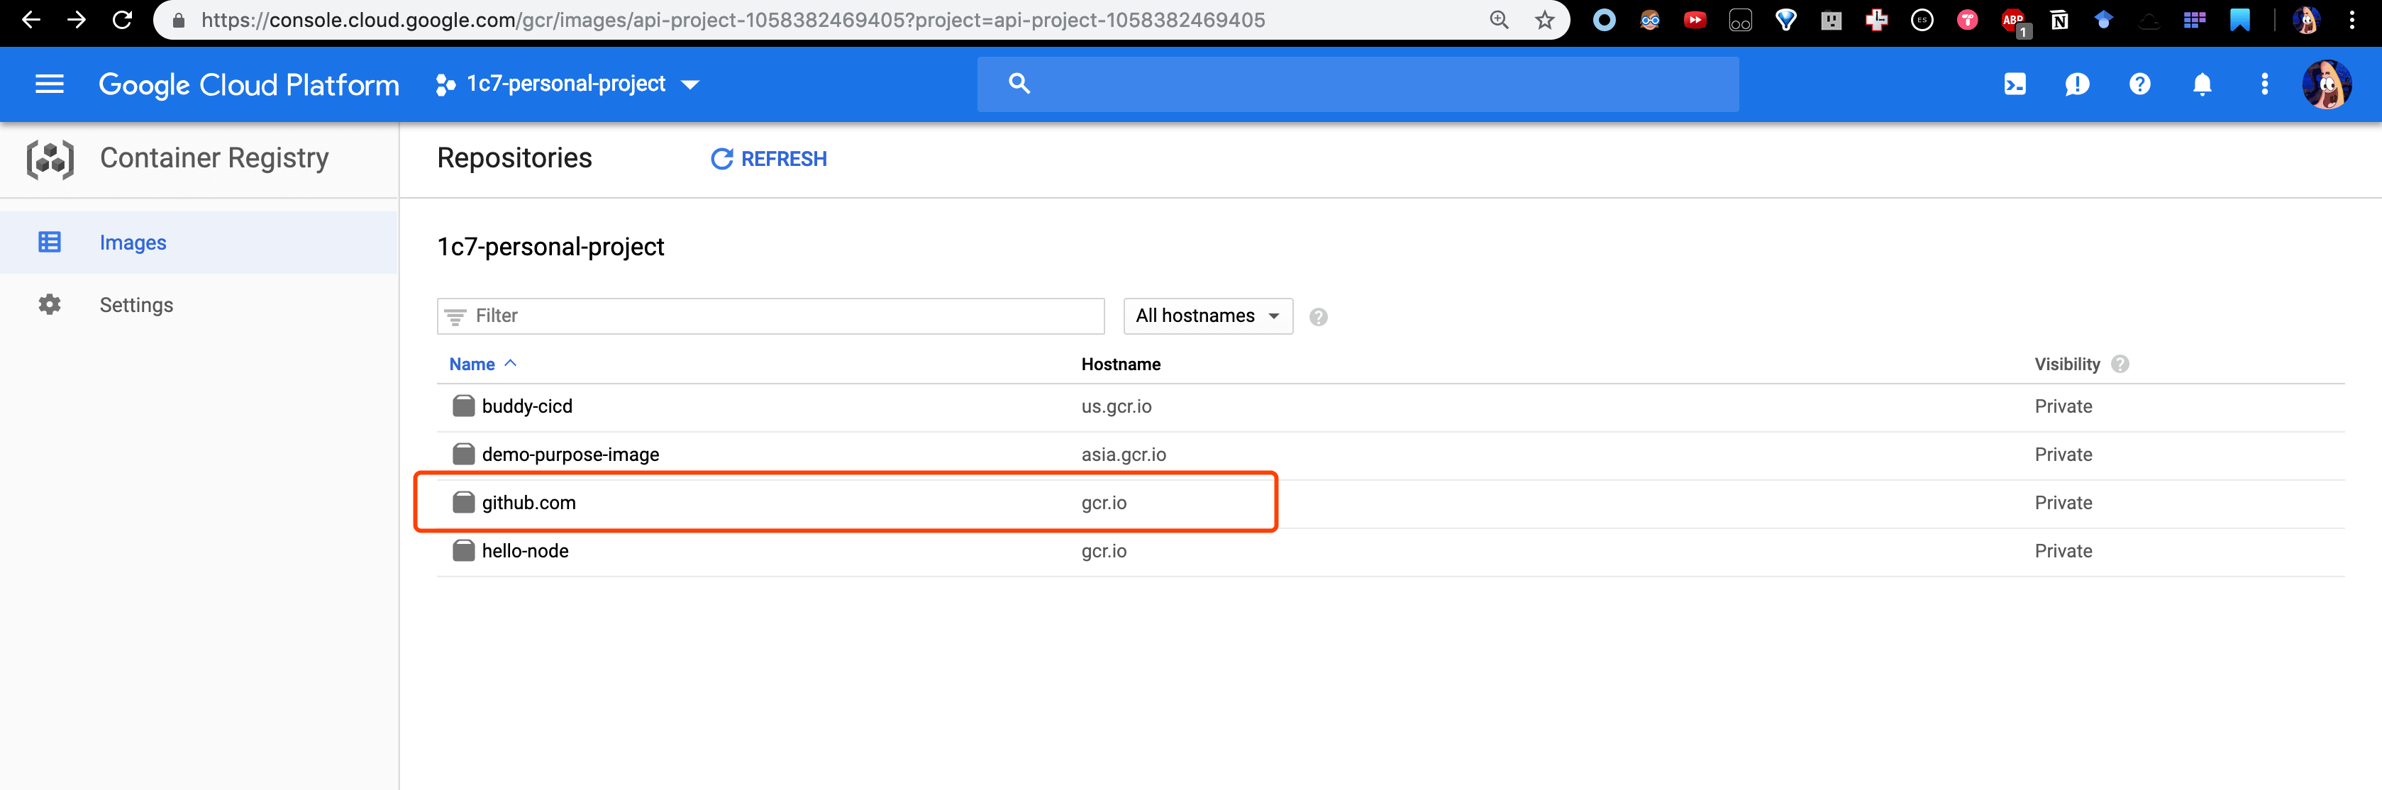
Task: Open the feedback exclamation icon
Action: coord(2077,84)
